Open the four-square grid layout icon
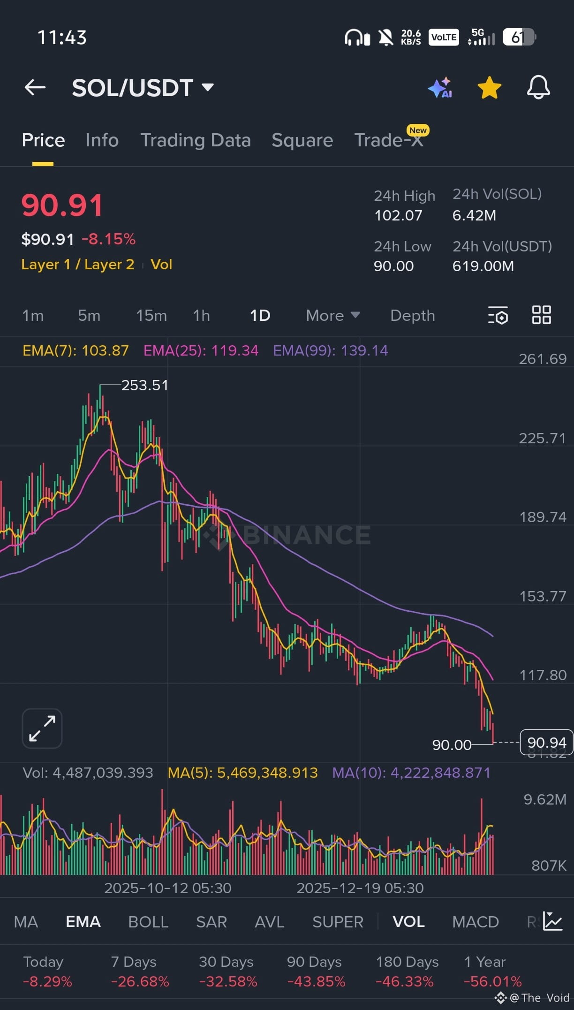Image resolution: width=574 pixels, height=1010 pixels. (x=541, y=315)
